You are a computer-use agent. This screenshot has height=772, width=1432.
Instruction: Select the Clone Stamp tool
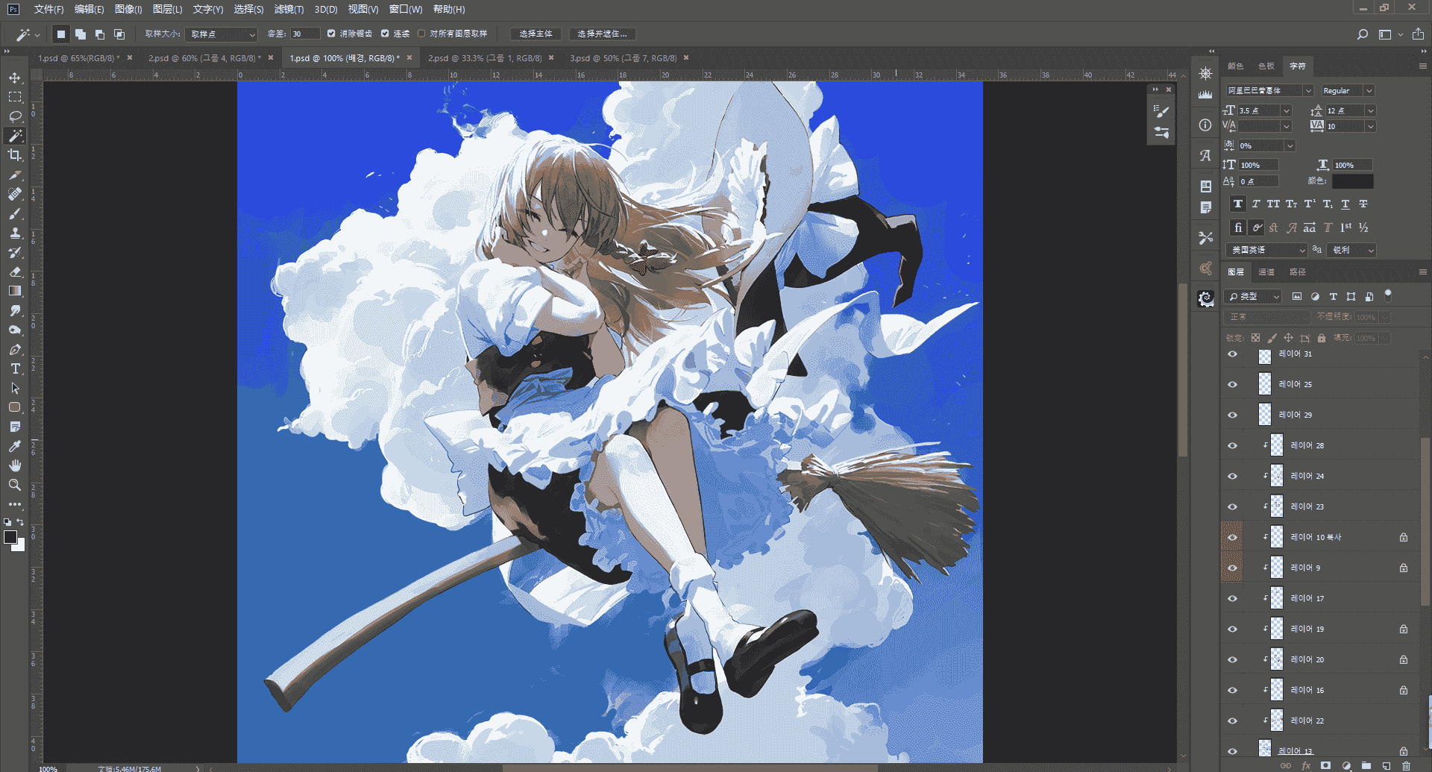[15, 233]
